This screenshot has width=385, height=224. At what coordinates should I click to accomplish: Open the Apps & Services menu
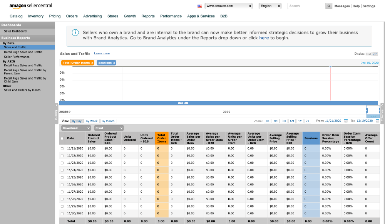coord(201,16)
